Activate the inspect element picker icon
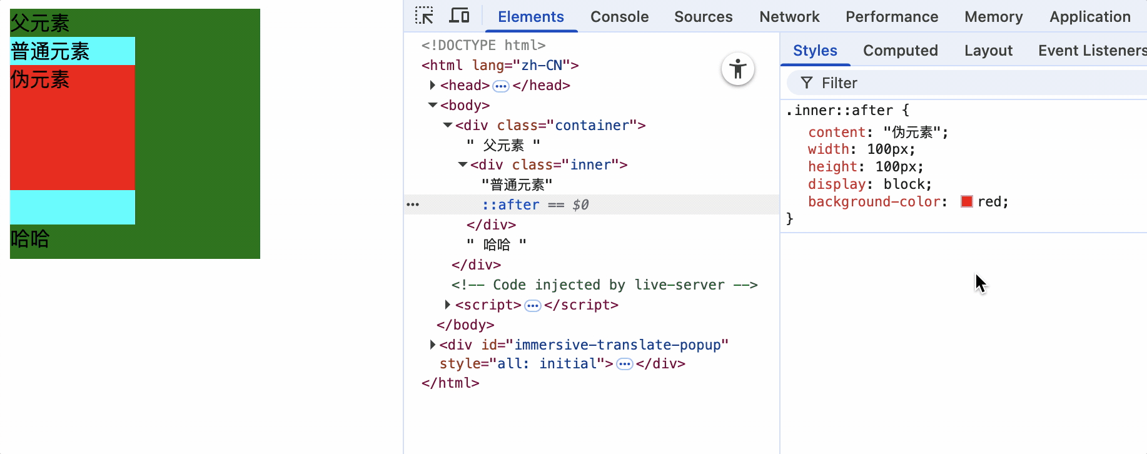Image resolution: width=1147 pixels, height=454 pixels. [424, 16]
